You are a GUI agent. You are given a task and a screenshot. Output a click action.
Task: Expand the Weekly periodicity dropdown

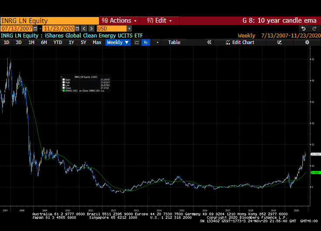point(118,42)
